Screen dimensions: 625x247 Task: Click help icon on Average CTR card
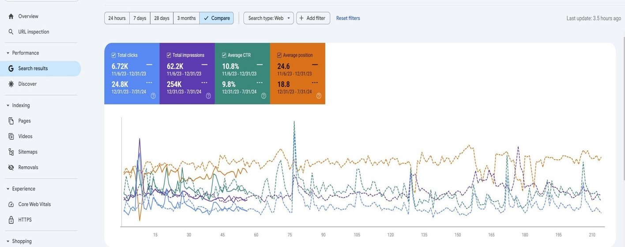click(x=264, y=96)
